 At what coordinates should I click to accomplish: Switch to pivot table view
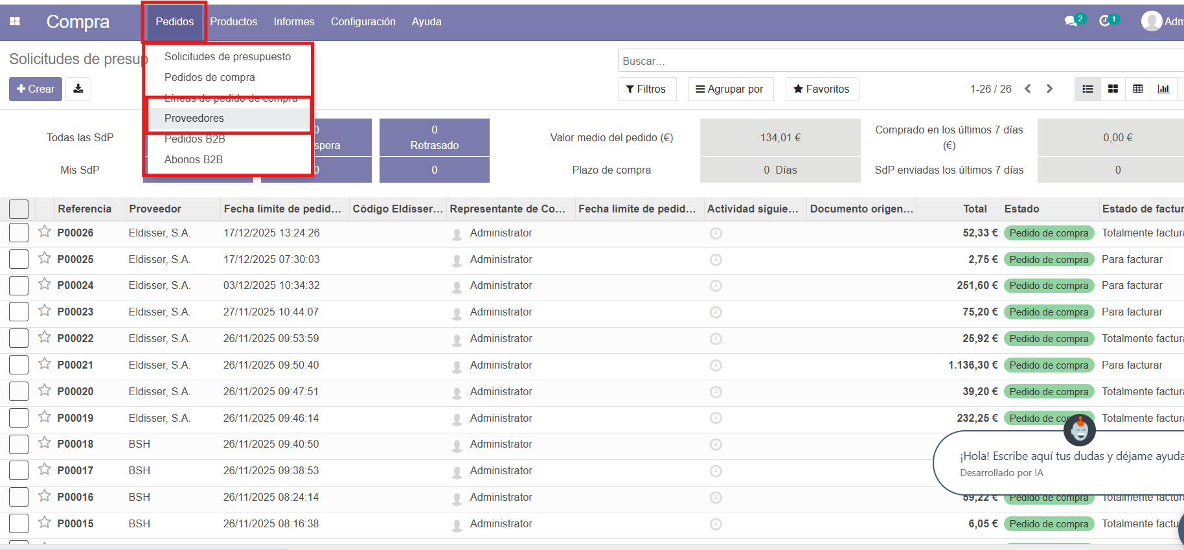coord(1138,89)
